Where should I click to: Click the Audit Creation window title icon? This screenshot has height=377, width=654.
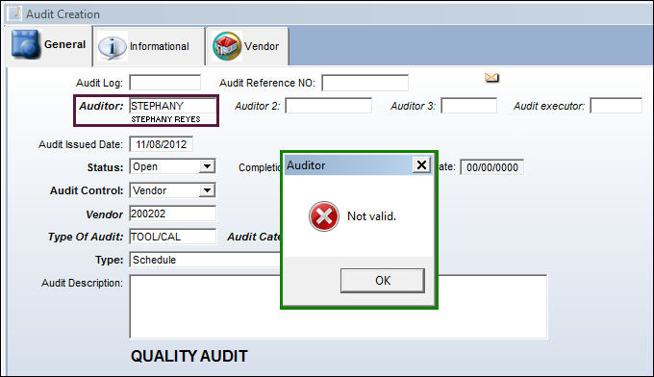14,13
